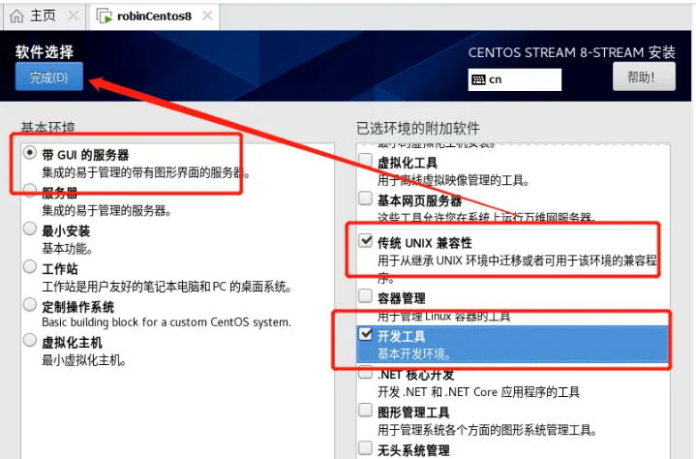
Task: Select the 服务器 radio button
Action: click(30, 191)
